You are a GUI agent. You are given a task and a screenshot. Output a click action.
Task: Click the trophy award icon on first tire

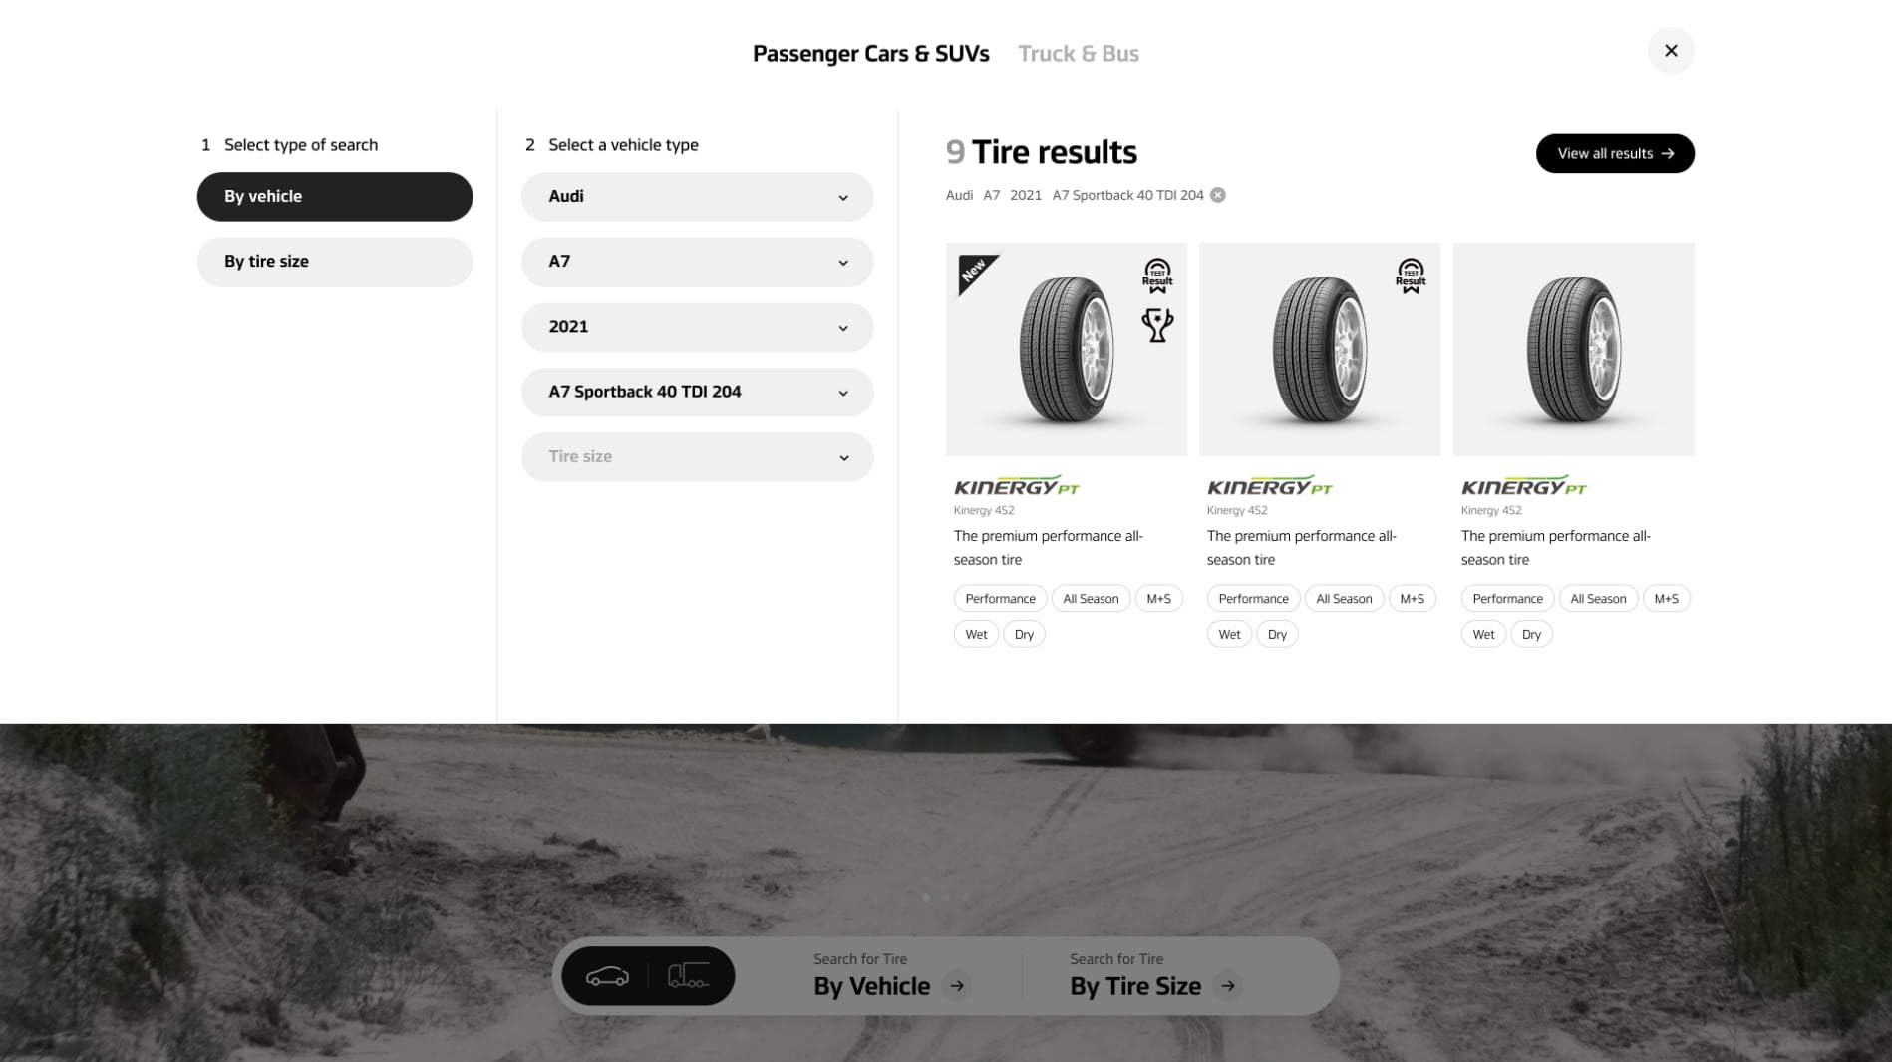[1157, 325]
